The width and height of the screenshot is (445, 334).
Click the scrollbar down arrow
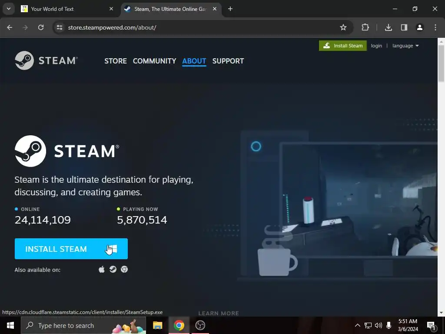(442, 313)
